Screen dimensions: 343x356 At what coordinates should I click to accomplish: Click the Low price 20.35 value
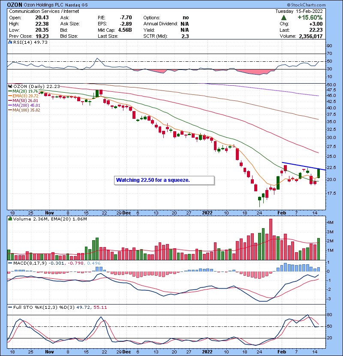click(42, 30)
